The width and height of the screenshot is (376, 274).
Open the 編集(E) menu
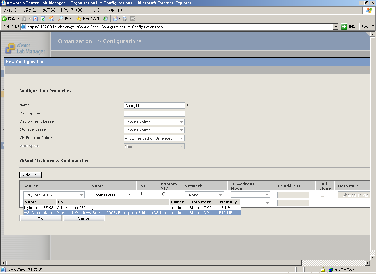pyautogui.click(x=30, y=10)
